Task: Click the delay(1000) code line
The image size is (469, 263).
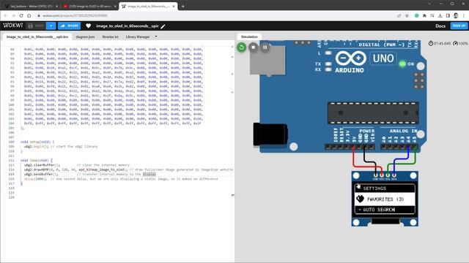Action: [121, 179]
